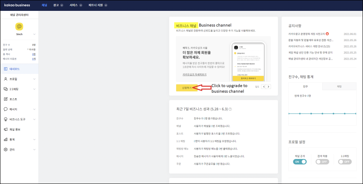Turn off the 채널 공개 switch
Image resolution: width=363 pixels, height=184 pixels.
tap(300, 162)
